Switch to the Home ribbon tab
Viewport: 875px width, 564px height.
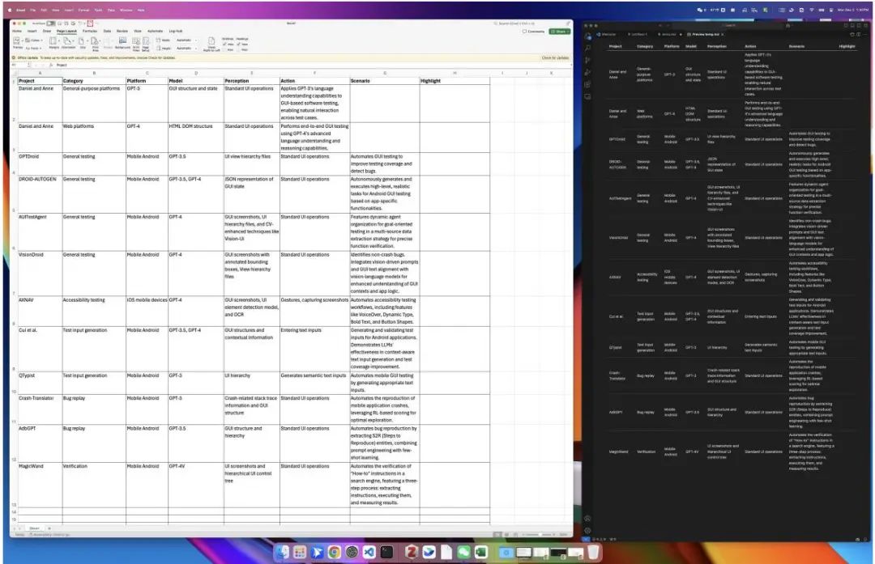tap(17, 32)
